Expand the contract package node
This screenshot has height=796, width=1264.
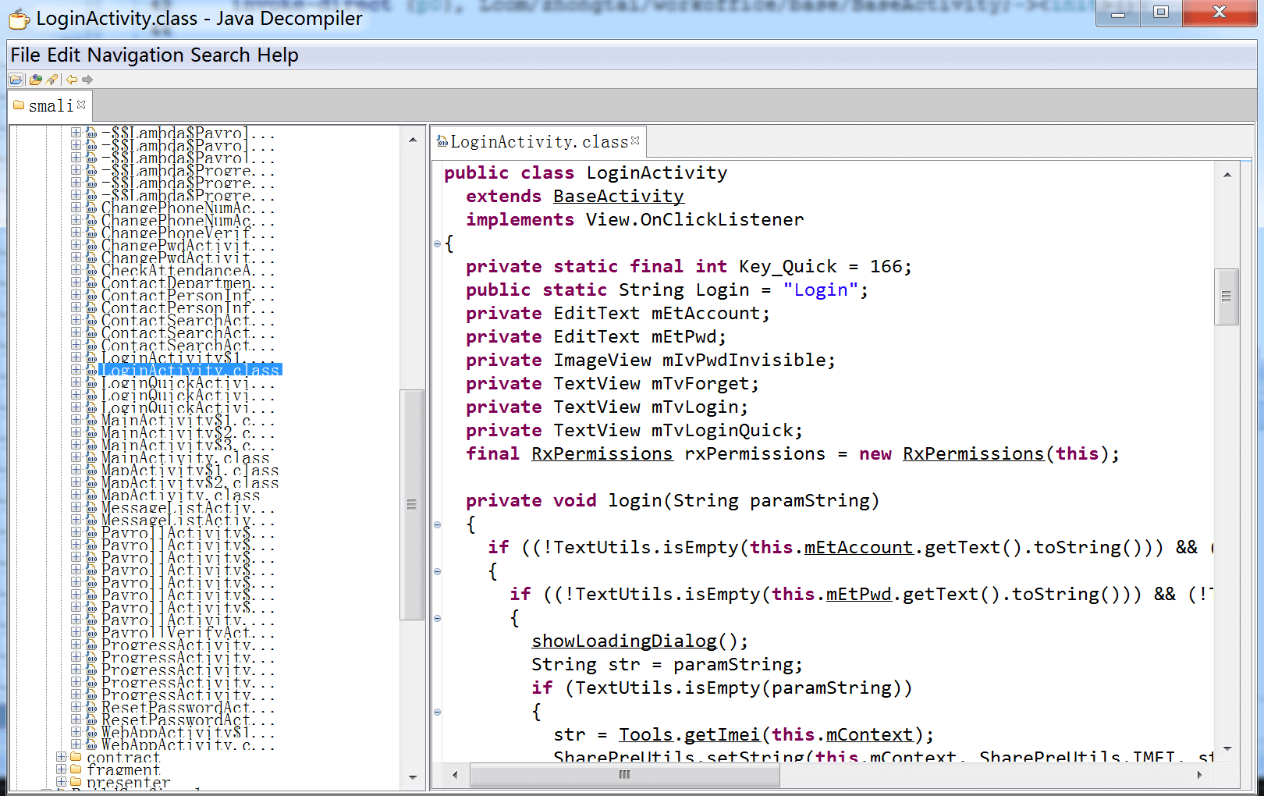click(61, 757)
